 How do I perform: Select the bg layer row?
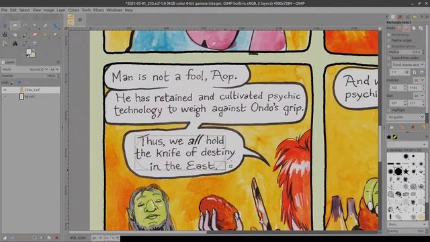click(x=30, y=97)
